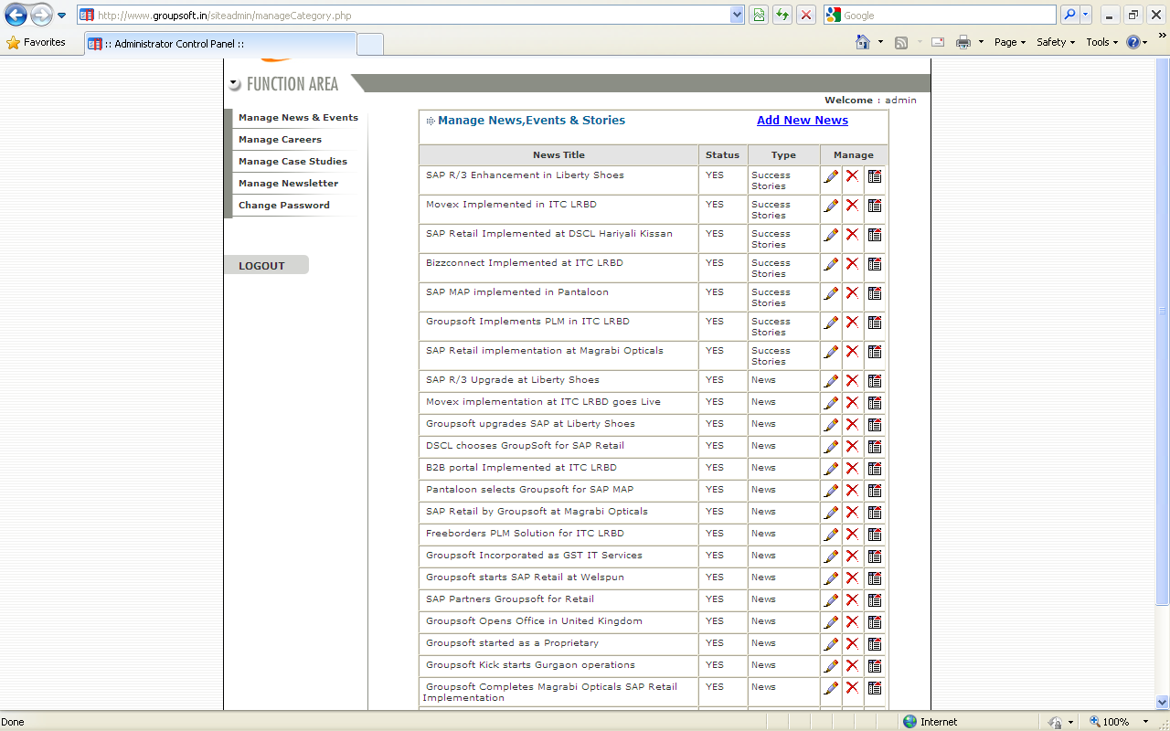
Task: Open the Tools menu dropdown
Action: click(1101, 42)
